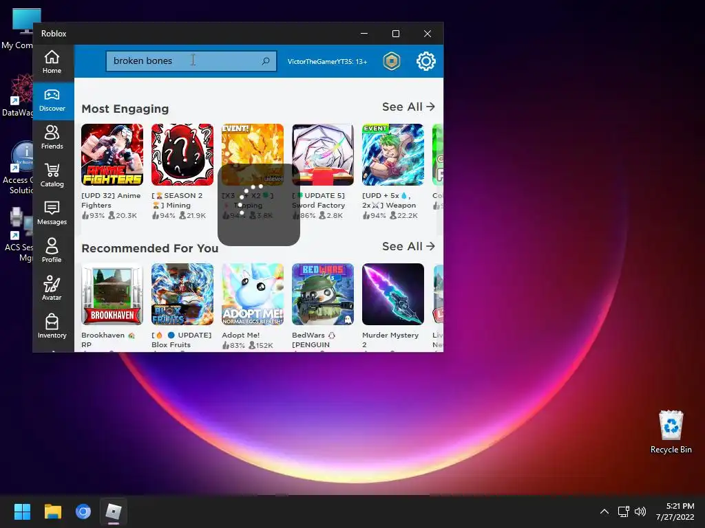Image resolution: width=705 pixels, height=528 pixels.
Task: Open the Chromium browser taskbar icon
Action: [x=83, y=511]
